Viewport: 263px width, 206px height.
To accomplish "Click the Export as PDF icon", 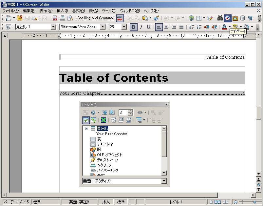I will [55, 18].
